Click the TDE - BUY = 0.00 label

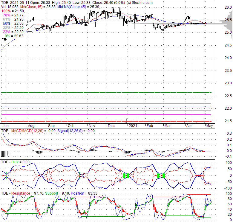click(x=16, y=162)
